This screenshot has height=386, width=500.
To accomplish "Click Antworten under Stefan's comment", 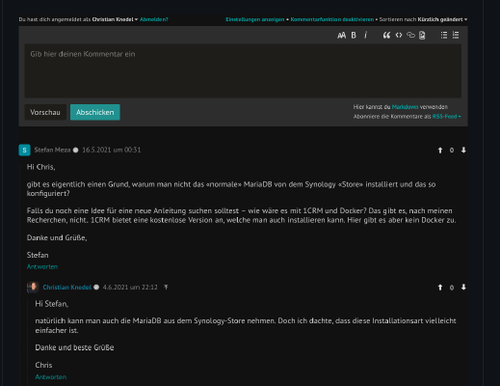I will click(42, 266).
